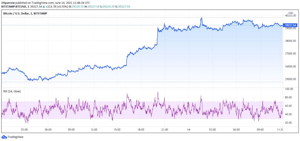Click the 20.00 RSI scale label
Viewport: 300px width, 141px height.
click(x=289, y=123)
